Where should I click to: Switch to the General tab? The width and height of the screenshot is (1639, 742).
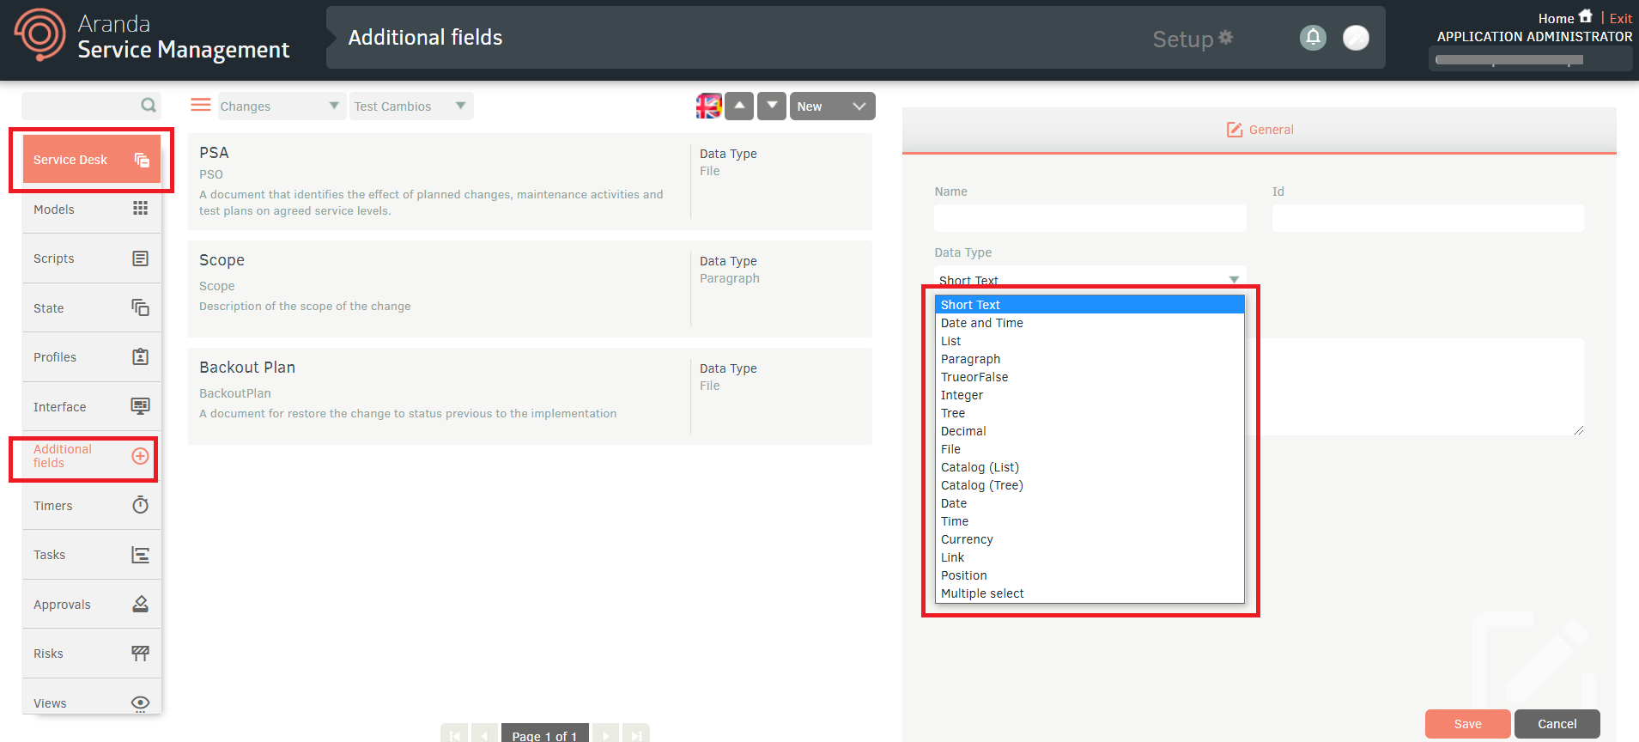(x=1260, y=130)
